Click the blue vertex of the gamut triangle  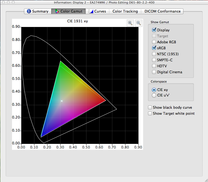(x=41, y=137)
